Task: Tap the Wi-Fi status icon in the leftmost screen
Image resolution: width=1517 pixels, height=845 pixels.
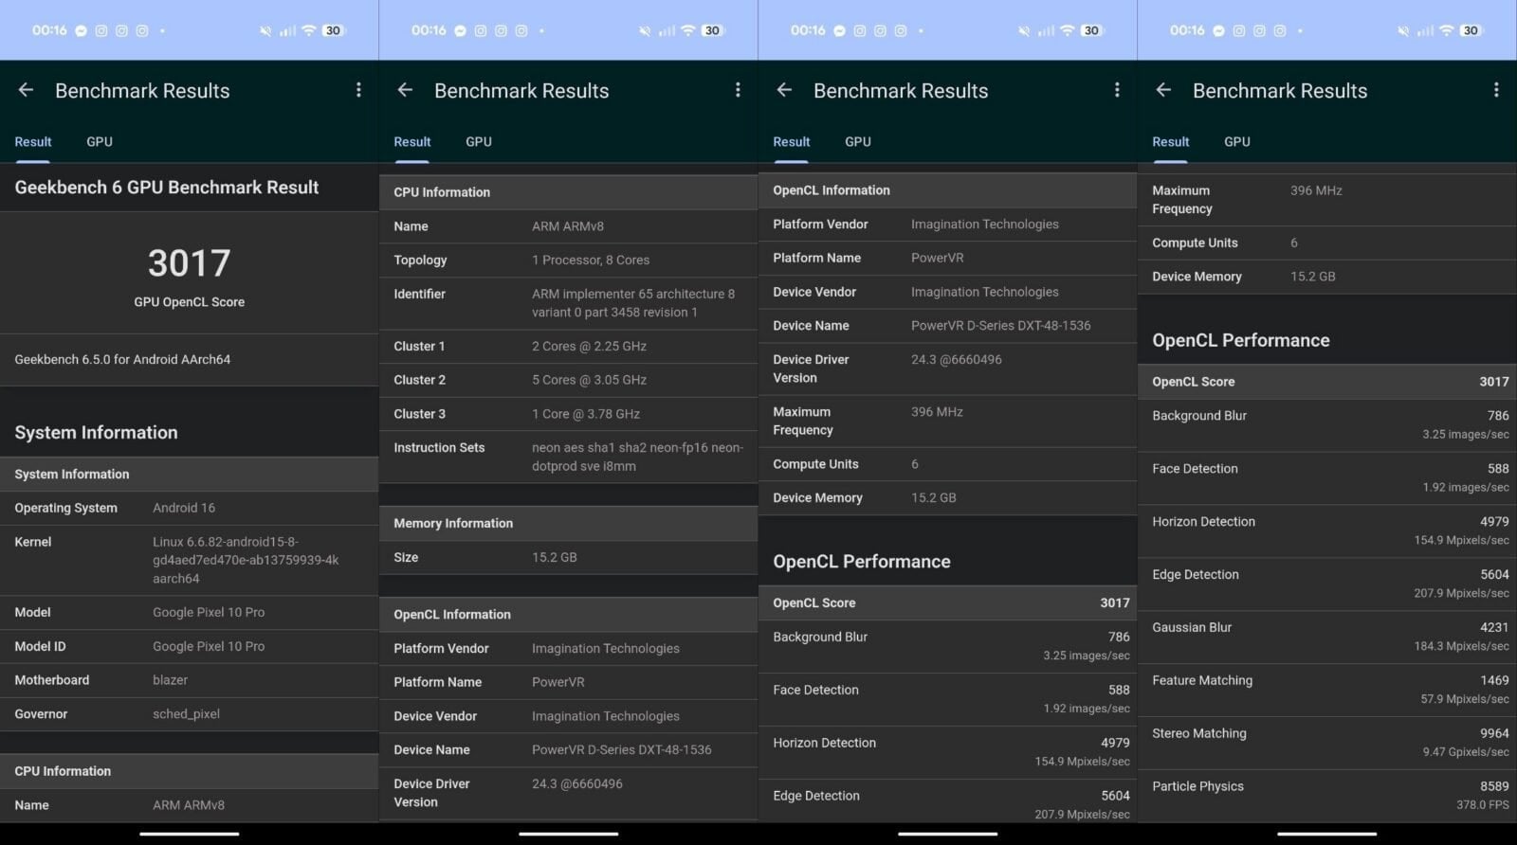Action: click(308, 30)
